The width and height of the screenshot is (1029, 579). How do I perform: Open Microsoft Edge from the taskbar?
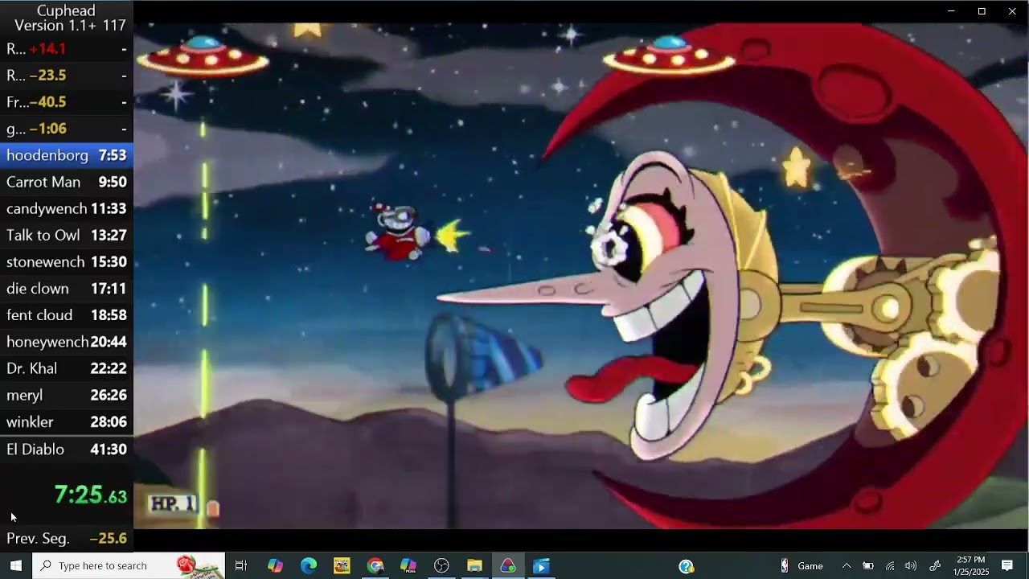309,565
